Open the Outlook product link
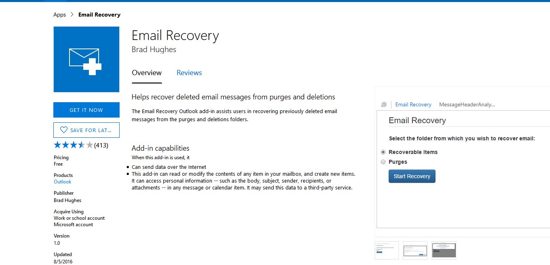Viewport: 550px width, 265px height. (63, 182)
